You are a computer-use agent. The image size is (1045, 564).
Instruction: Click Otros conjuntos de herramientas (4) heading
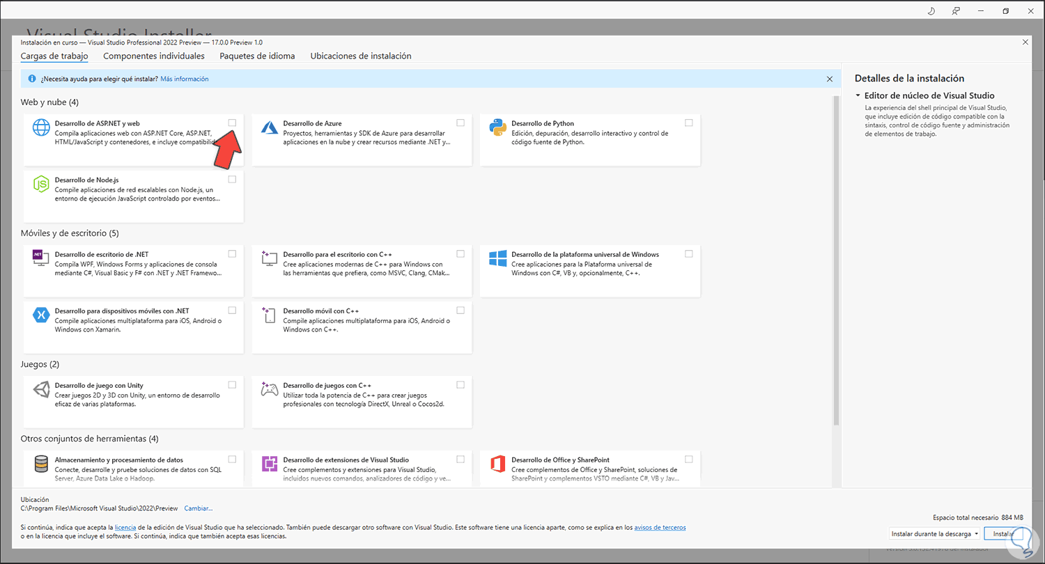point(90,439)
